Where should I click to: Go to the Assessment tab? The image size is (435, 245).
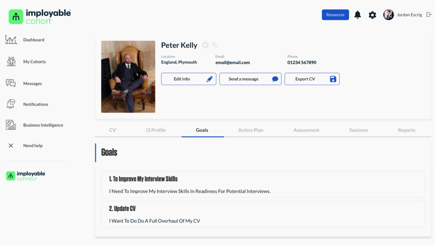pyautogui.click(x=306, y=130)
